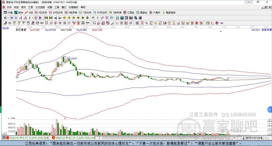Click the red floppy save icon
This screenshot has width=272, height=146.
[x=131, y=18]
